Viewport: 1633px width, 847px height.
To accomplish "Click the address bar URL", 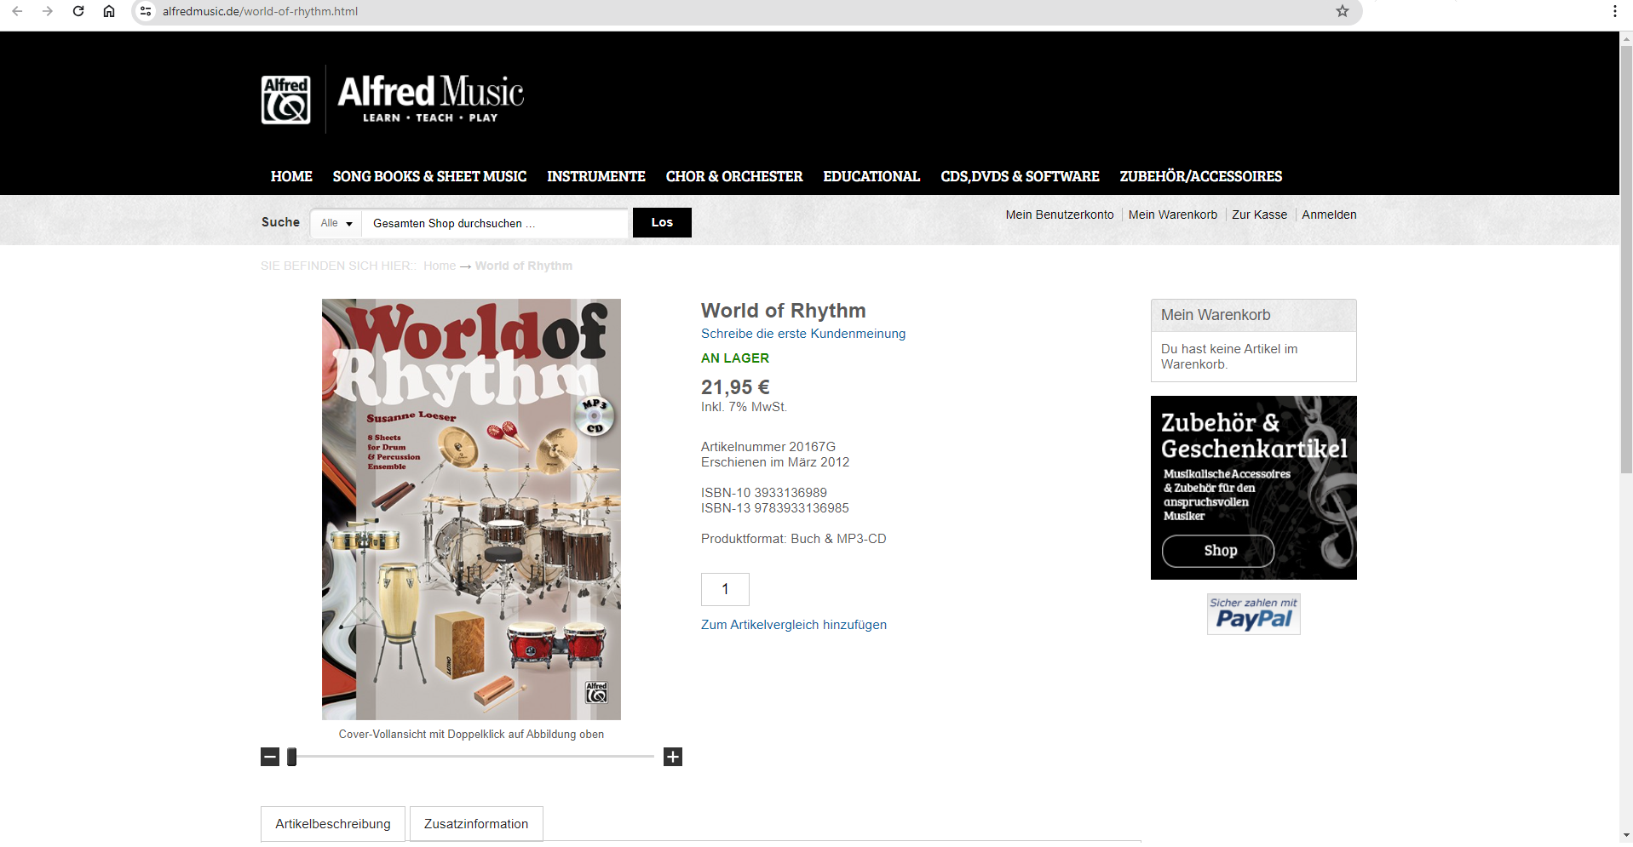I will point(260,11).
